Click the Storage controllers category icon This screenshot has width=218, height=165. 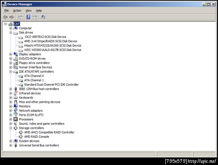point(16,128)
